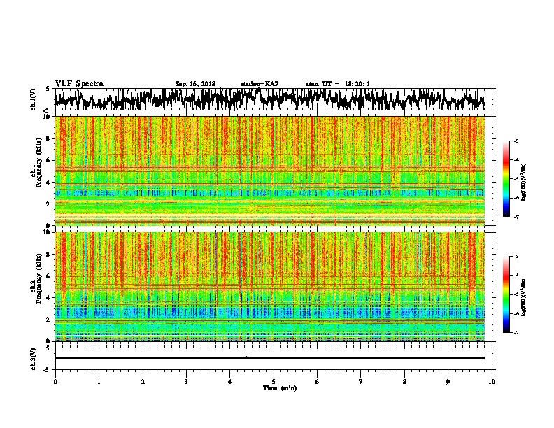Select the "start UT = 18:20:1" text
Screen dimensions: 554x428
pyautogui.click(x=338, y=84)
